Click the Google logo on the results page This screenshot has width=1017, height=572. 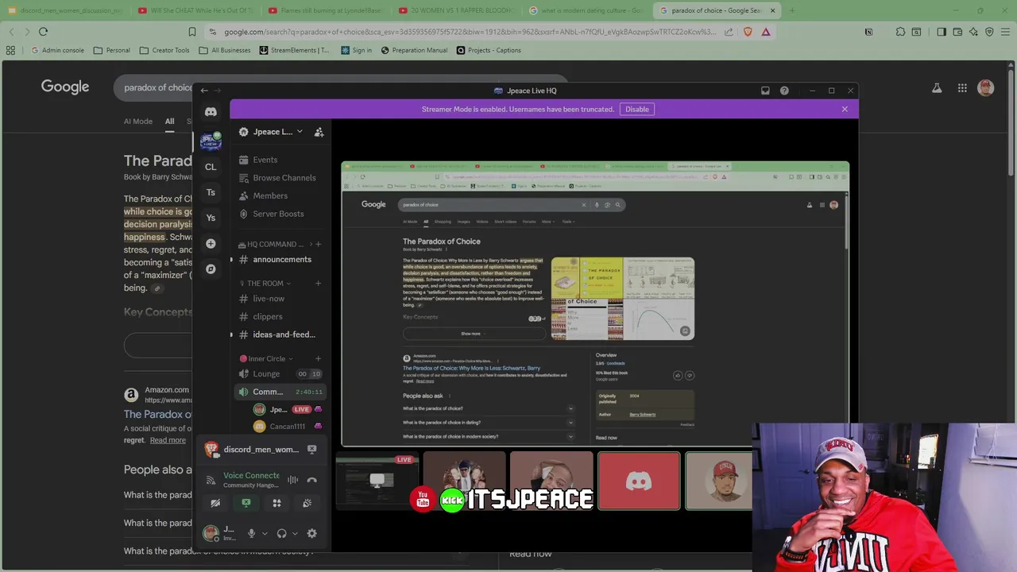click(65, 87)
